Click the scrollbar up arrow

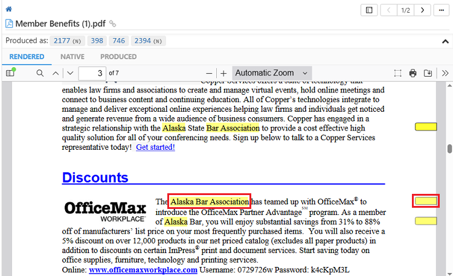pos(449,86)
